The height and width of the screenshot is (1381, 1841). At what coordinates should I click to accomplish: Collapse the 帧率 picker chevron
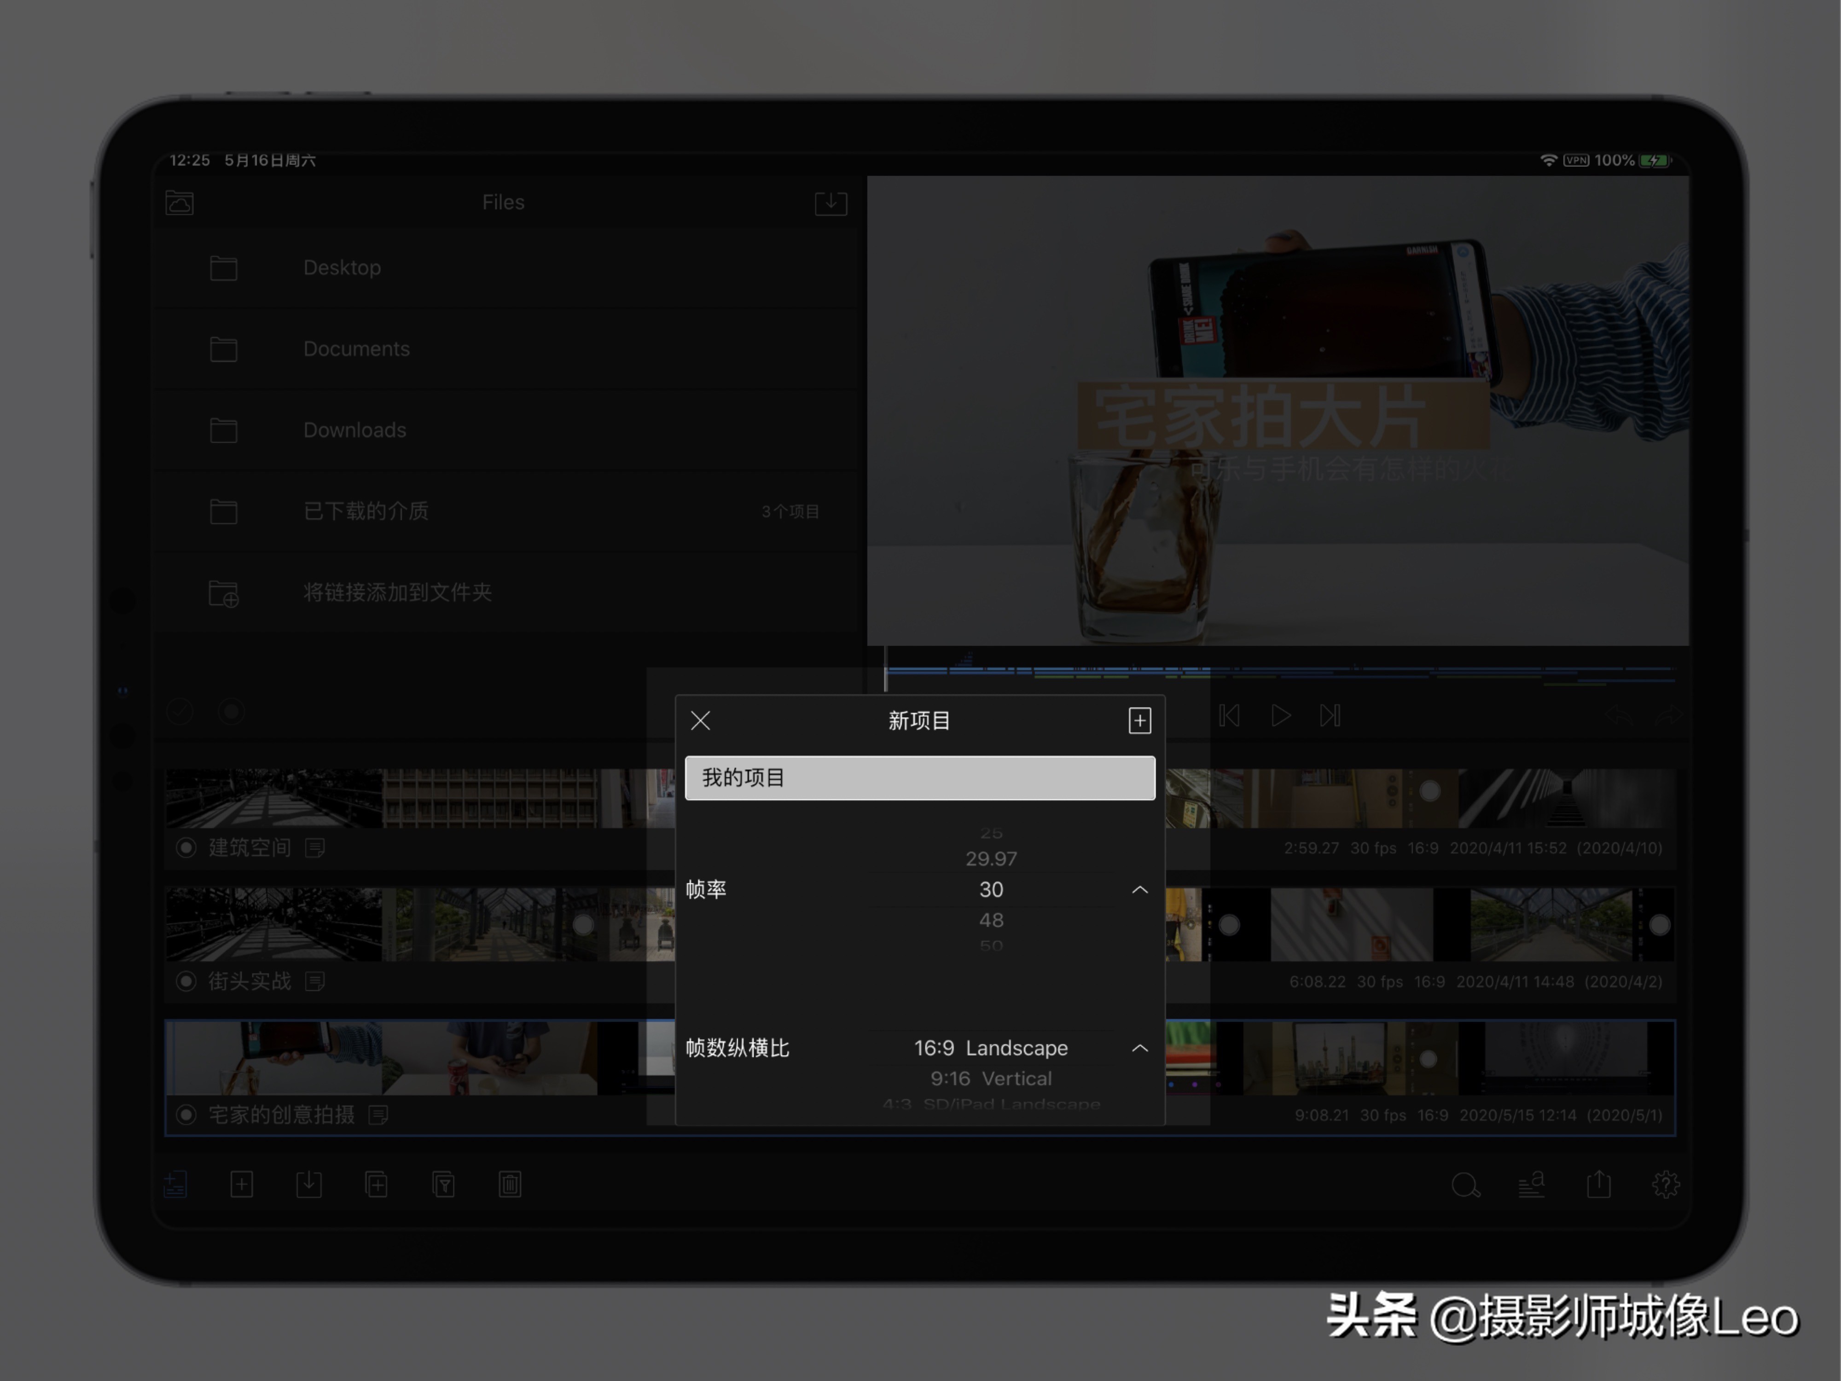(x=1140, y=889)
